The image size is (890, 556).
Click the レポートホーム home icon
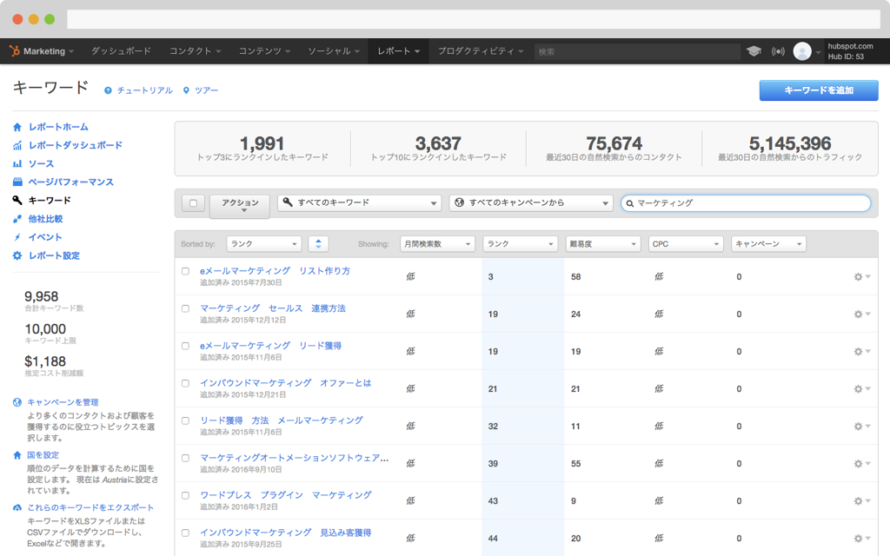tap(17, 127)
